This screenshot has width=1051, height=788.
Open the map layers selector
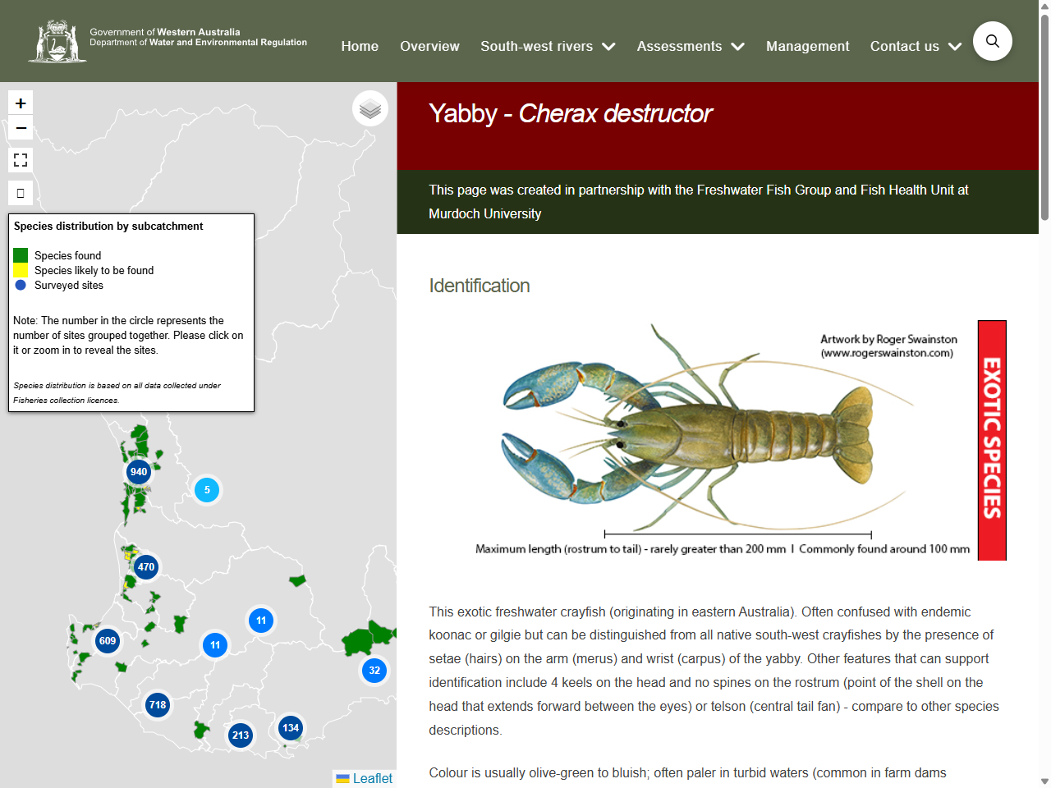(x=369, y=108)
